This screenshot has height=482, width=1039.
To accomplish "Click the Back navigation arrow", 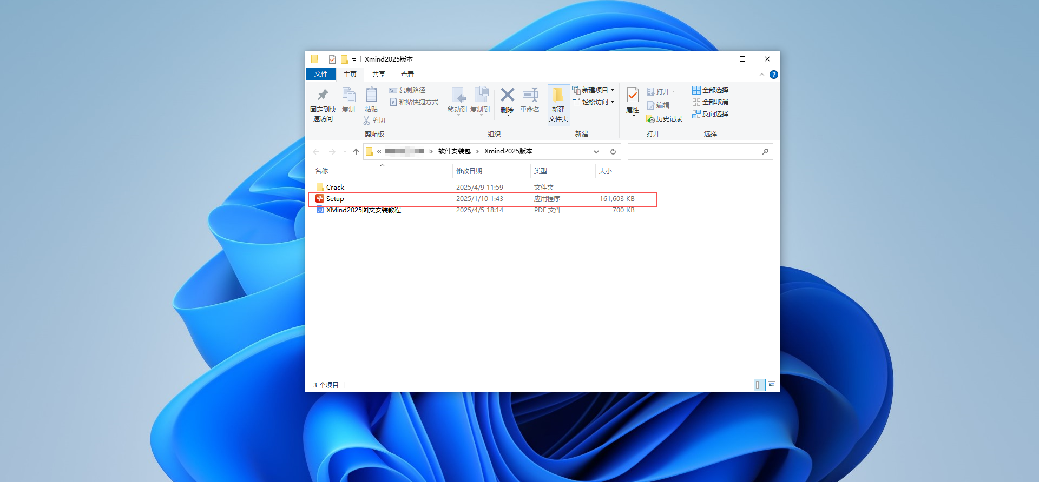I will pyautogui.click(x=317, y=152).
